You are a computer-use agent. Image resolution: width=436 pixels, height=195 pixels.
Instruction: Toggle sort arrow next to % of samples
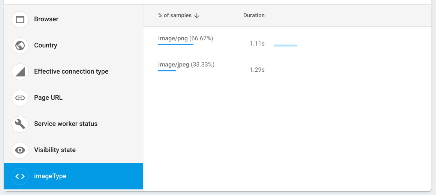(197, 16)
